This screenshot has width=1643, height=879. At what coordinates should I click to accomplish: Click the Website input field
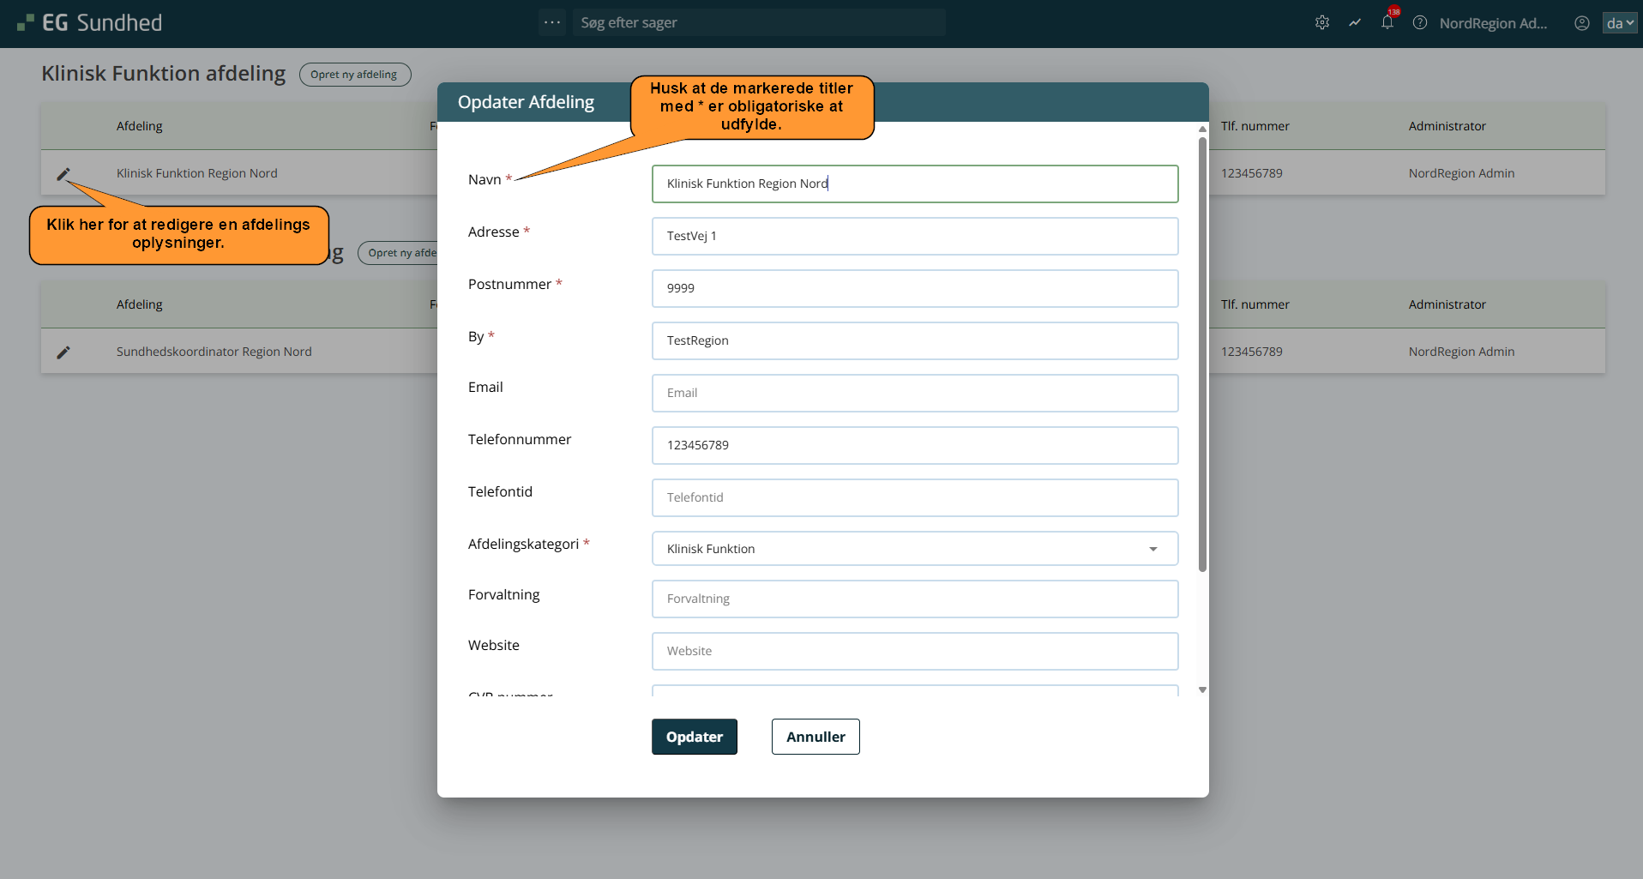pyautogui.click(x=914, y=651)
